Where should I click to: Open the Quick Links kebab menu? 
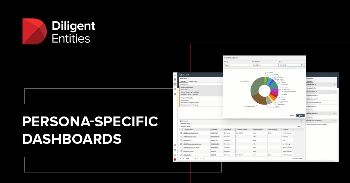(x=335, y=79)
